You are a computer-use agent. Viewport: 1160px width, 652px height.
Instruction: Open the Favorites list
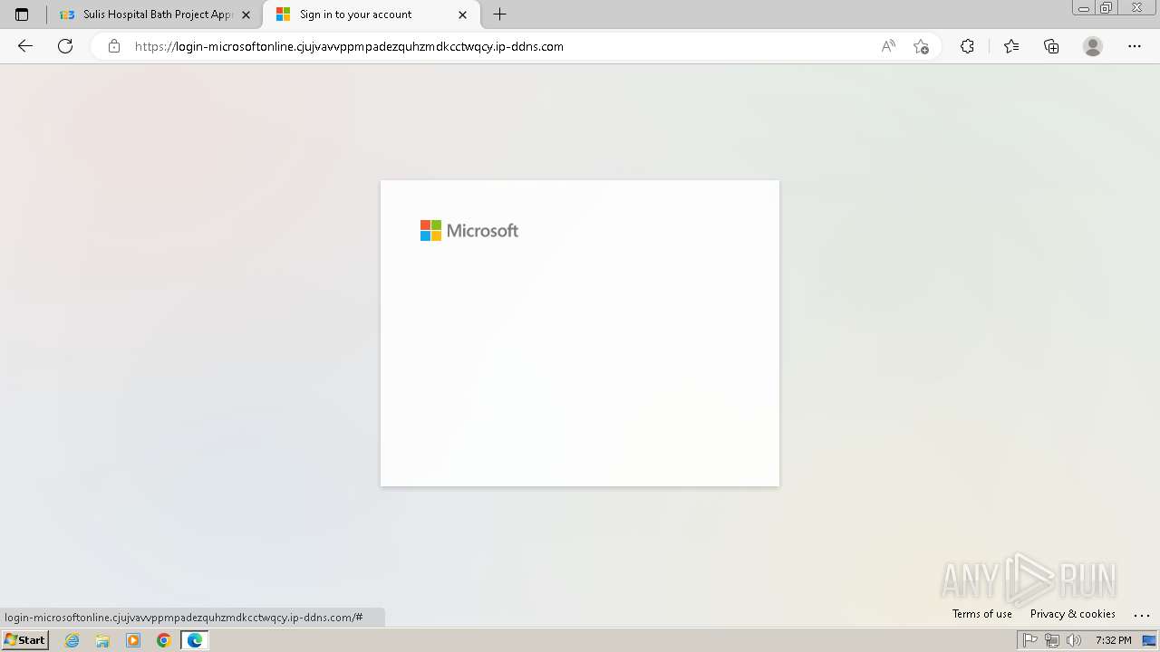coord(1011,46)
